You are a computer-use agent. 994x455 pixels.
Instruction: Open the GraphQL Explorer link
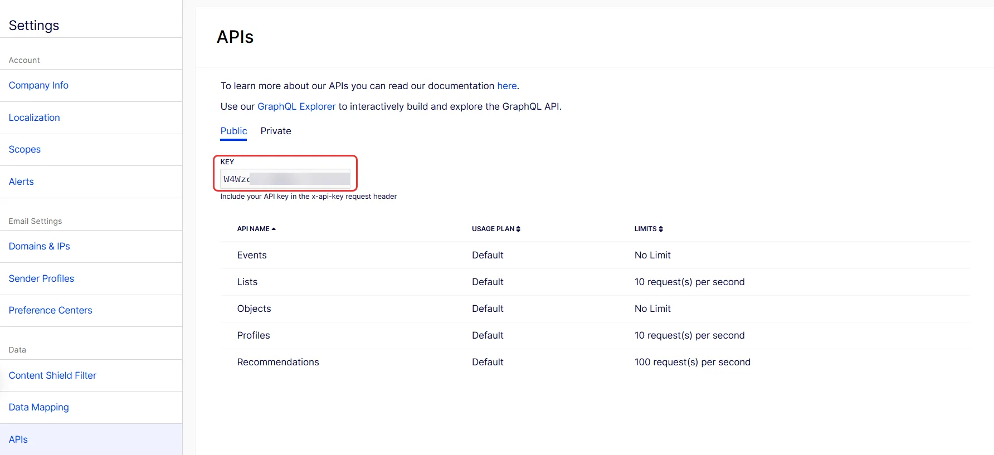point(296,106)
